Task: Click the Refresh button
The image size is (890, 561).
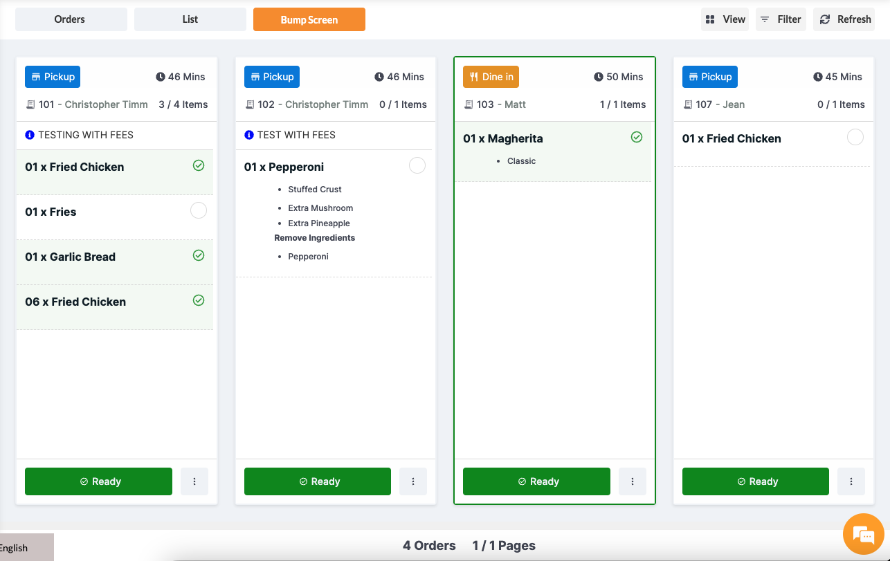Action: (x=844, y=19)
